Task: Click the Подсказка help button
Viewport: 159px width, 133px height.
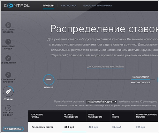Action: tap(13, 129)
